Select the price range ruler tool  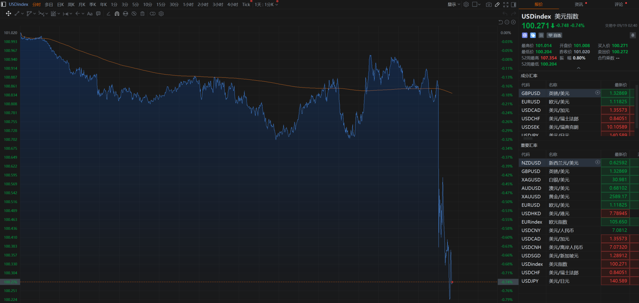tap(65, 14)
